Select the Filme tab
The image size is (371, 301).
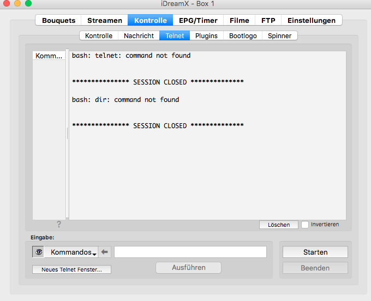tap(239, 20)
